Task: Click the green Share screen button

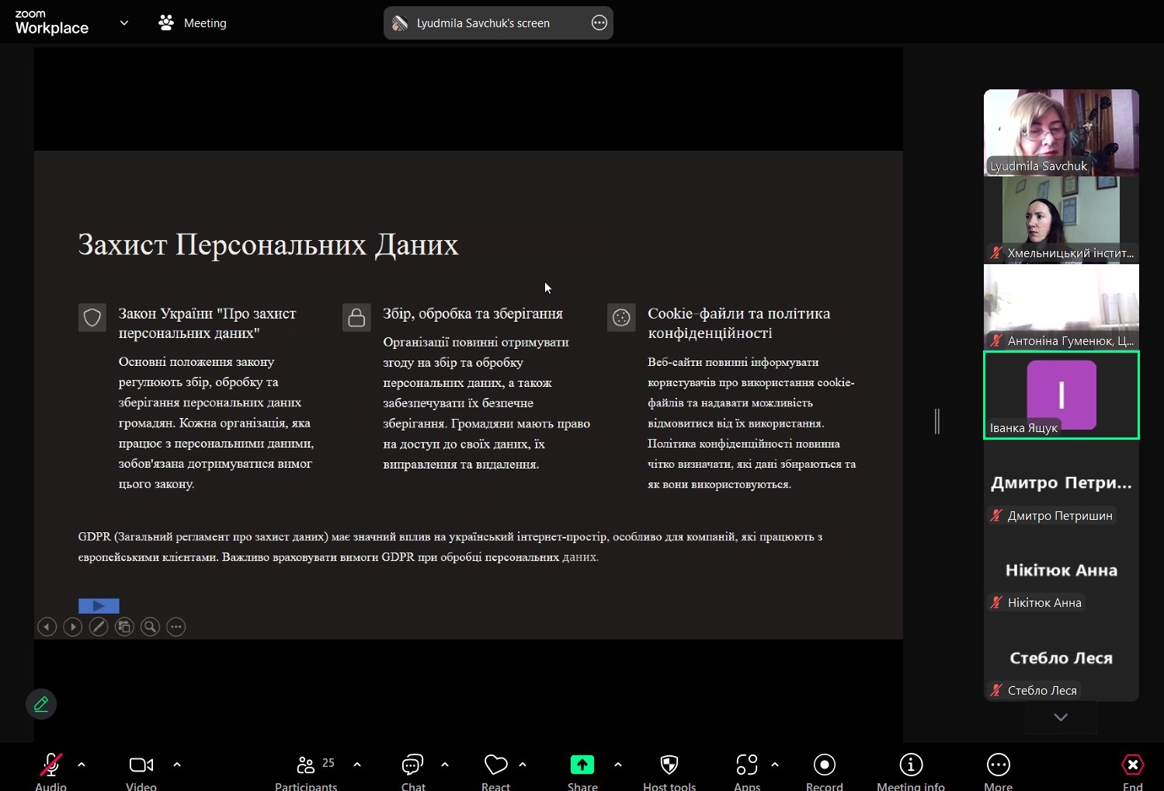Action: (582, 766)
